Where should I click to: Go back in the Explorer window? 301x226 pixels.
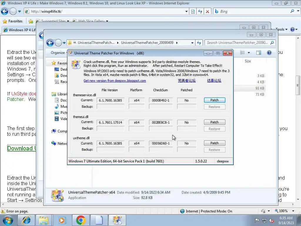(x=50, y=43)
